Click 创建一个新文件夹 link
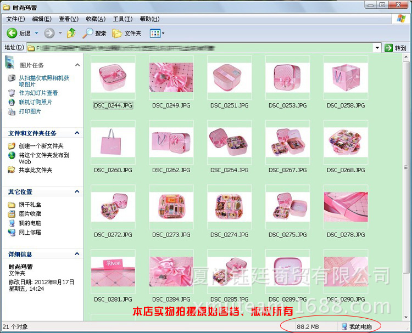Image resolution: width=412 pixels, height=333 pixels. coord(41,145)
